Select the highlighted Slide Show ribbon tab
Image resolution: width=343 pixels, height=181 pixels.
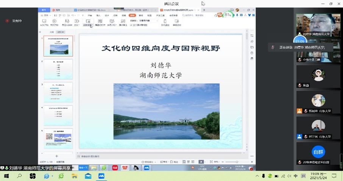(132, 16)
